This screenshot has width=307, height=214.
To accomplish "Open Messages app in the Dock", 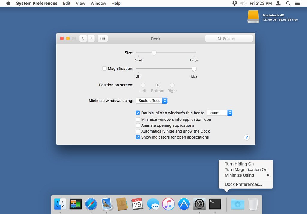I will (x=153, y=204).
